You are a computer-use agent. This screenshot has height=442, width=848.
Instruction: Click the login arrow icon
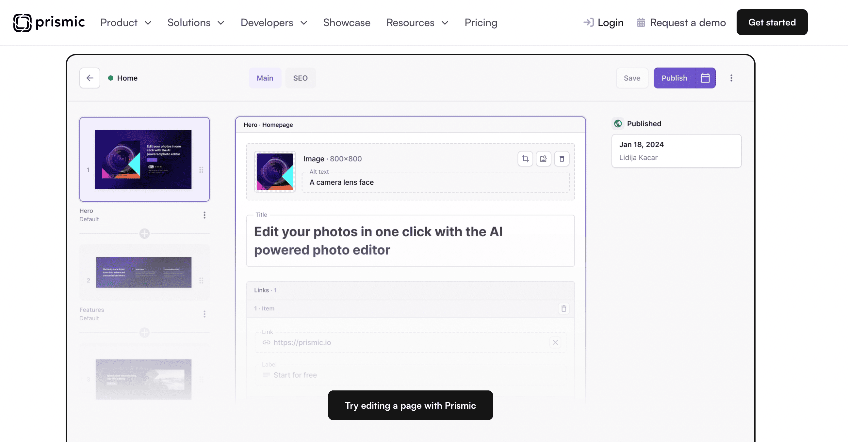tap(588, 23)
